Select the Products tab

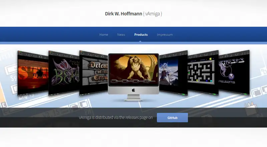141,35
